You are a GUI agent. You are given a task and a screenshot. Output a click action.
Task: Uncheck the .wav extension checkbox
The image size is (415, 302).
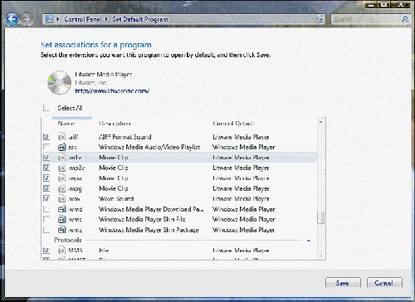46,199
